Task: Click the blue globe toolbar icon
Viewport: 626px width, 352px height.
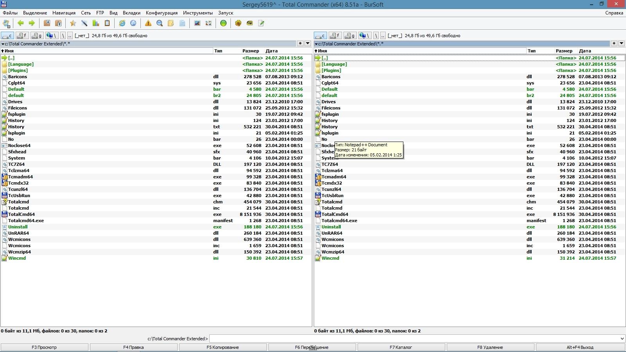Action: (133, 23)
